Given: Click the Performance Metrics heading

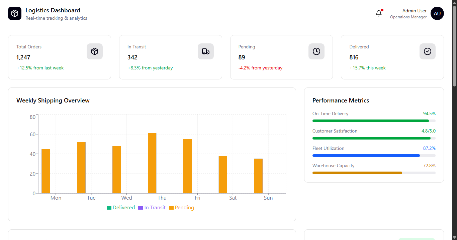Looking at the screenshot, I should click(341, 100).
